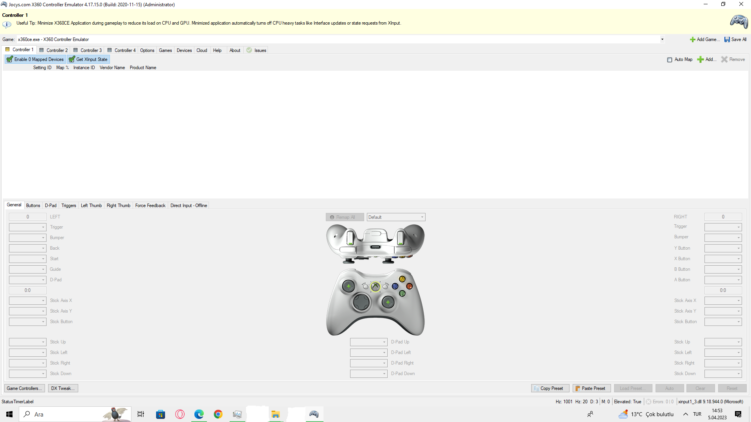The width and height of the screenshot is (751, 422).
Task: Click the green plus Add Game icon
Action: click(x=692, y=39)
